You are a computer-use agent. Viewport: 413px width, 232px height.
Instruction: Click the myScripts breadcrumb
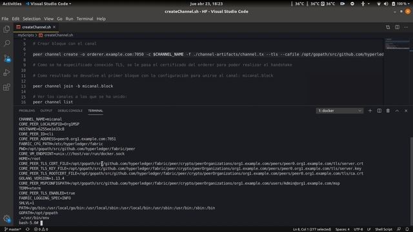click(x=26, y=35)
